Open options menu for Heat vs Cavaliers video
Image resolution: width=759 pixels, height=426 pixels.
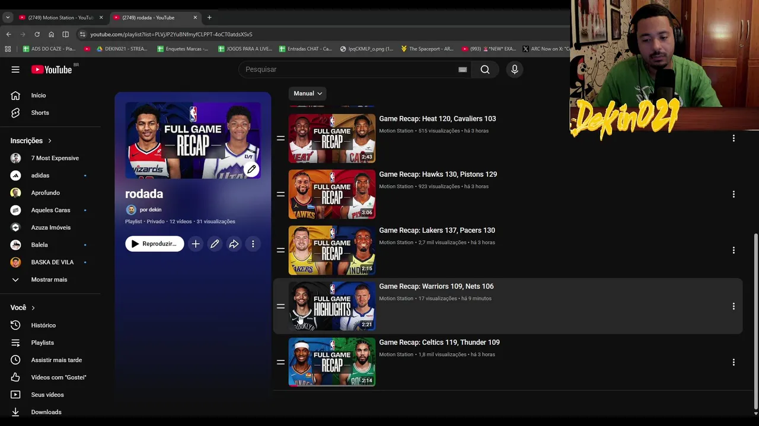point(734,138)
